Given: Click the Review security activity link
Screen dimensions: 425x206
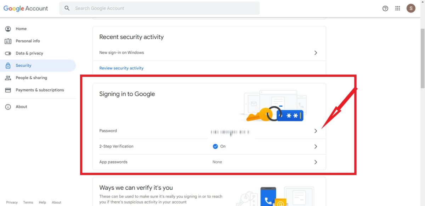Looking at the screenshot, I should click(x=121, y=68).
